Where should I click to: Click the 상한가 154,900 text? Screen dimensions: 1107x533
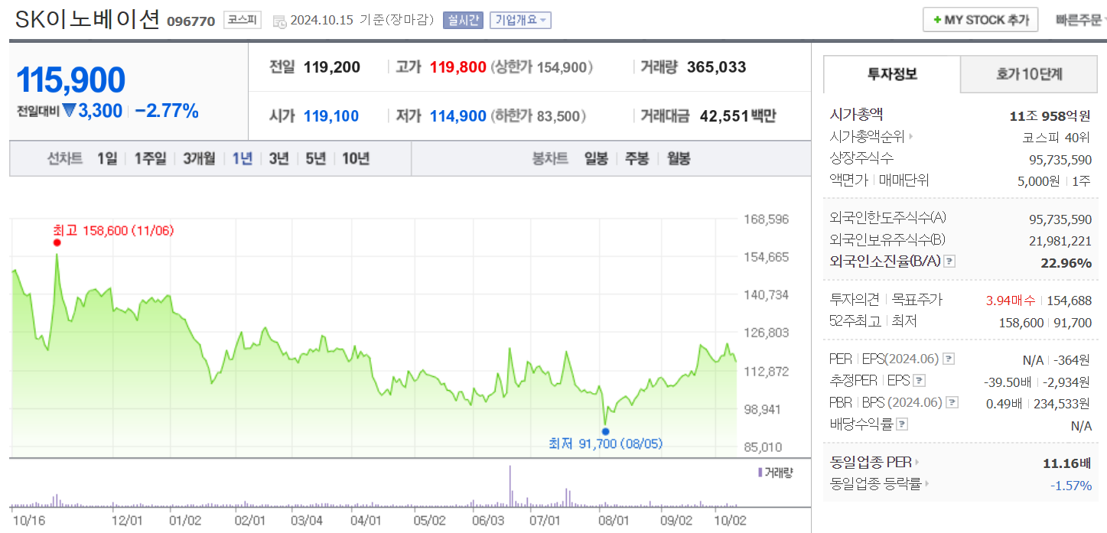tap(542, 67)
